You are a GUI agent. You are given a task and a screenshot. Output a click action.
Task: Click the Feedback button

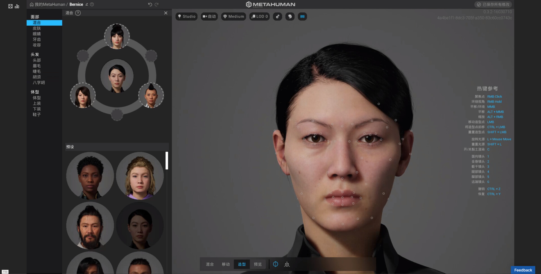(x=523, y=269)
